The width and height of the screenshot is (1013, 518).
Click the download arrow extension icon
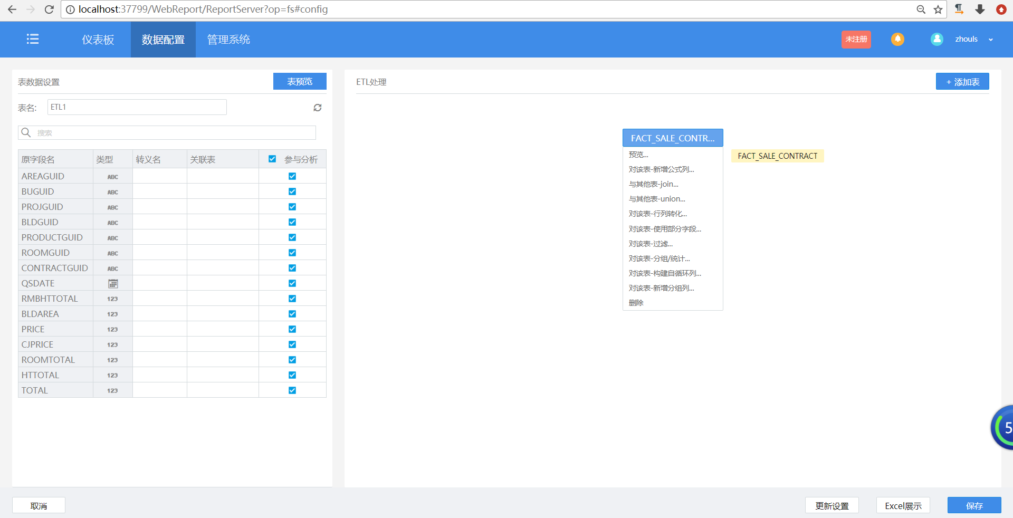pyautogui.click(x=980, y=9)
